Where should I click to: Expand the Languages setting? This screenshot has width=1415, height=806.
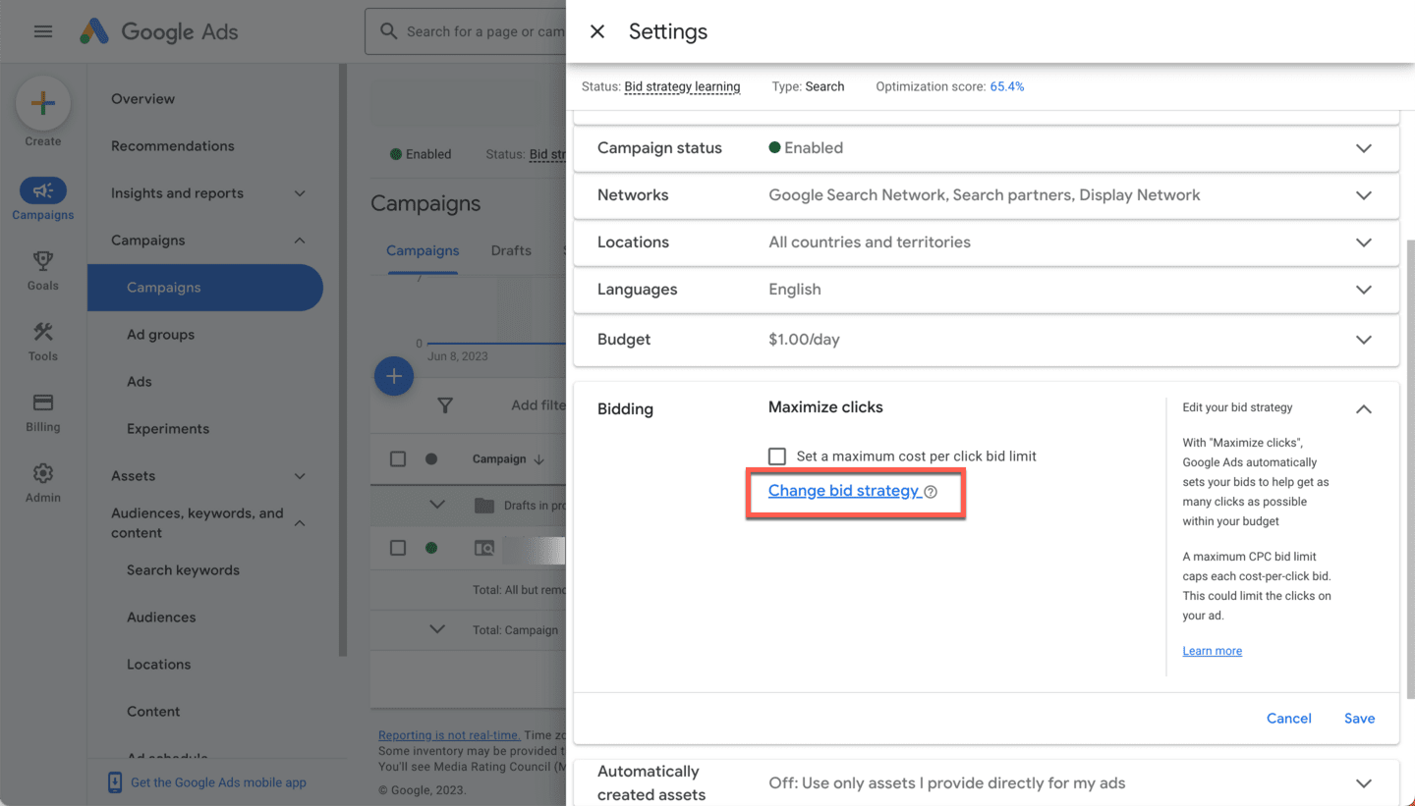click(1364, 290)
